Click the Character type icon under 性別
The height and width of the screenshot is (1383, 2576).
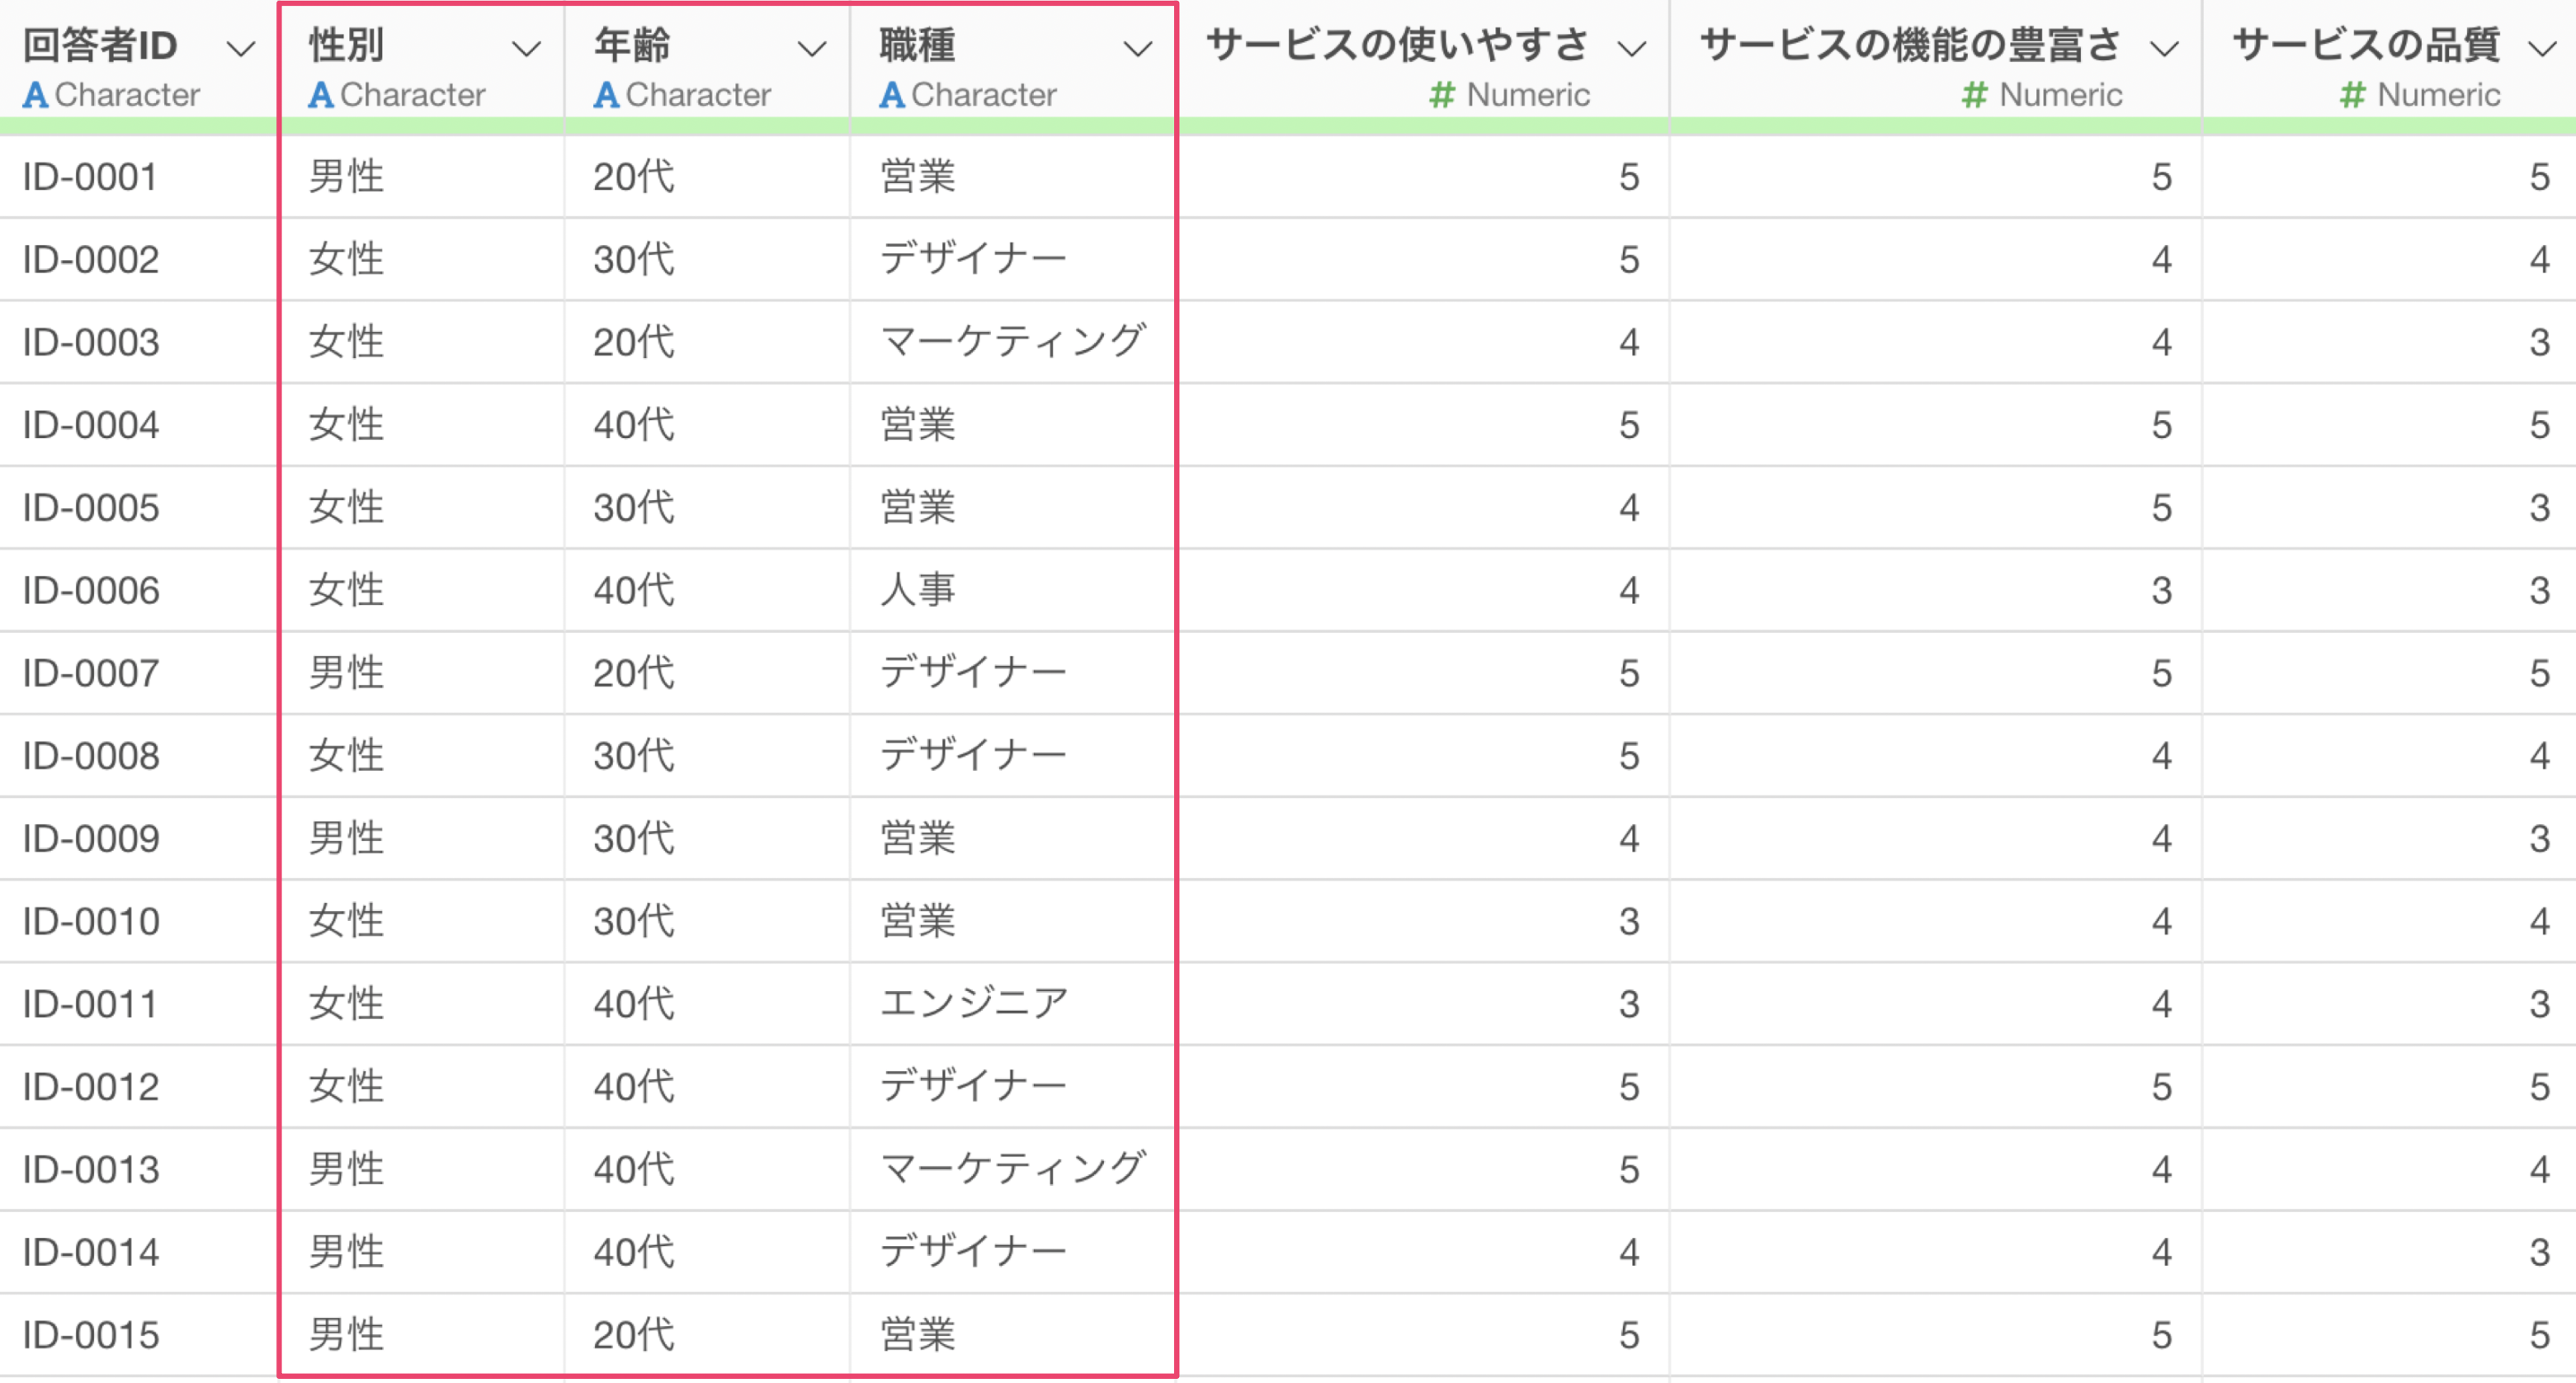click(x=321, y=95)
